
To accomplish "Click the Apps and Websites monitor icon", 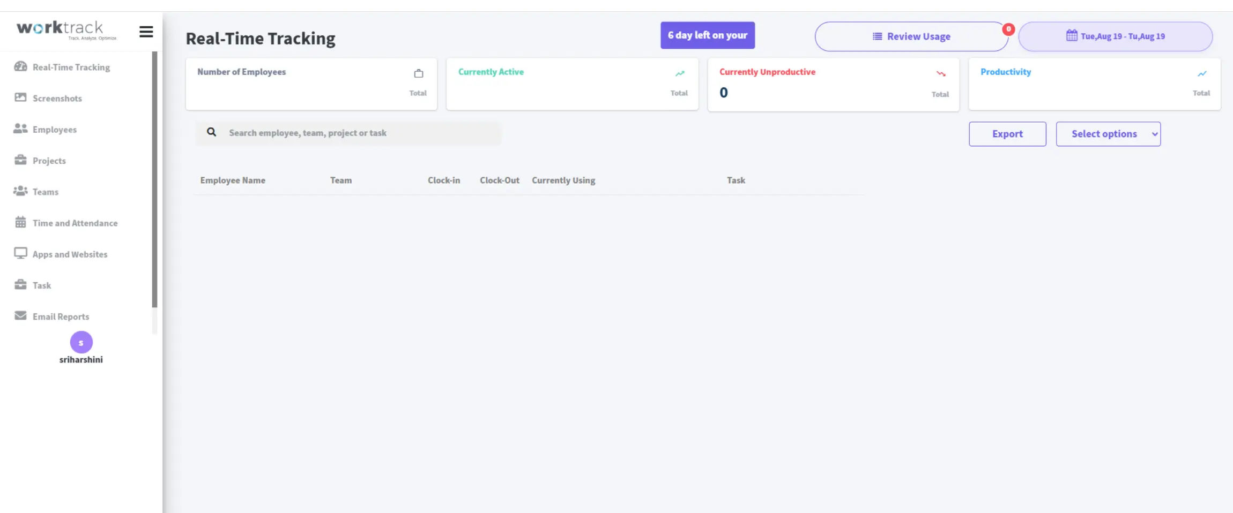I will click(x=20, y=253).
